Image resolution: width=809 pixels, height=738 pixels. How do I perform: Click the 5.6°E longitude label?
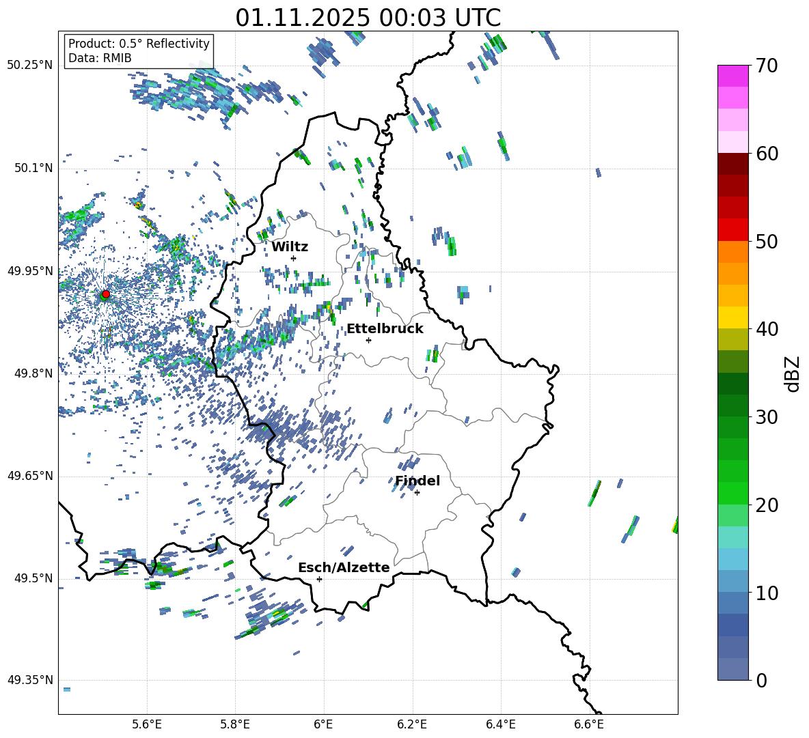[147, 724]
